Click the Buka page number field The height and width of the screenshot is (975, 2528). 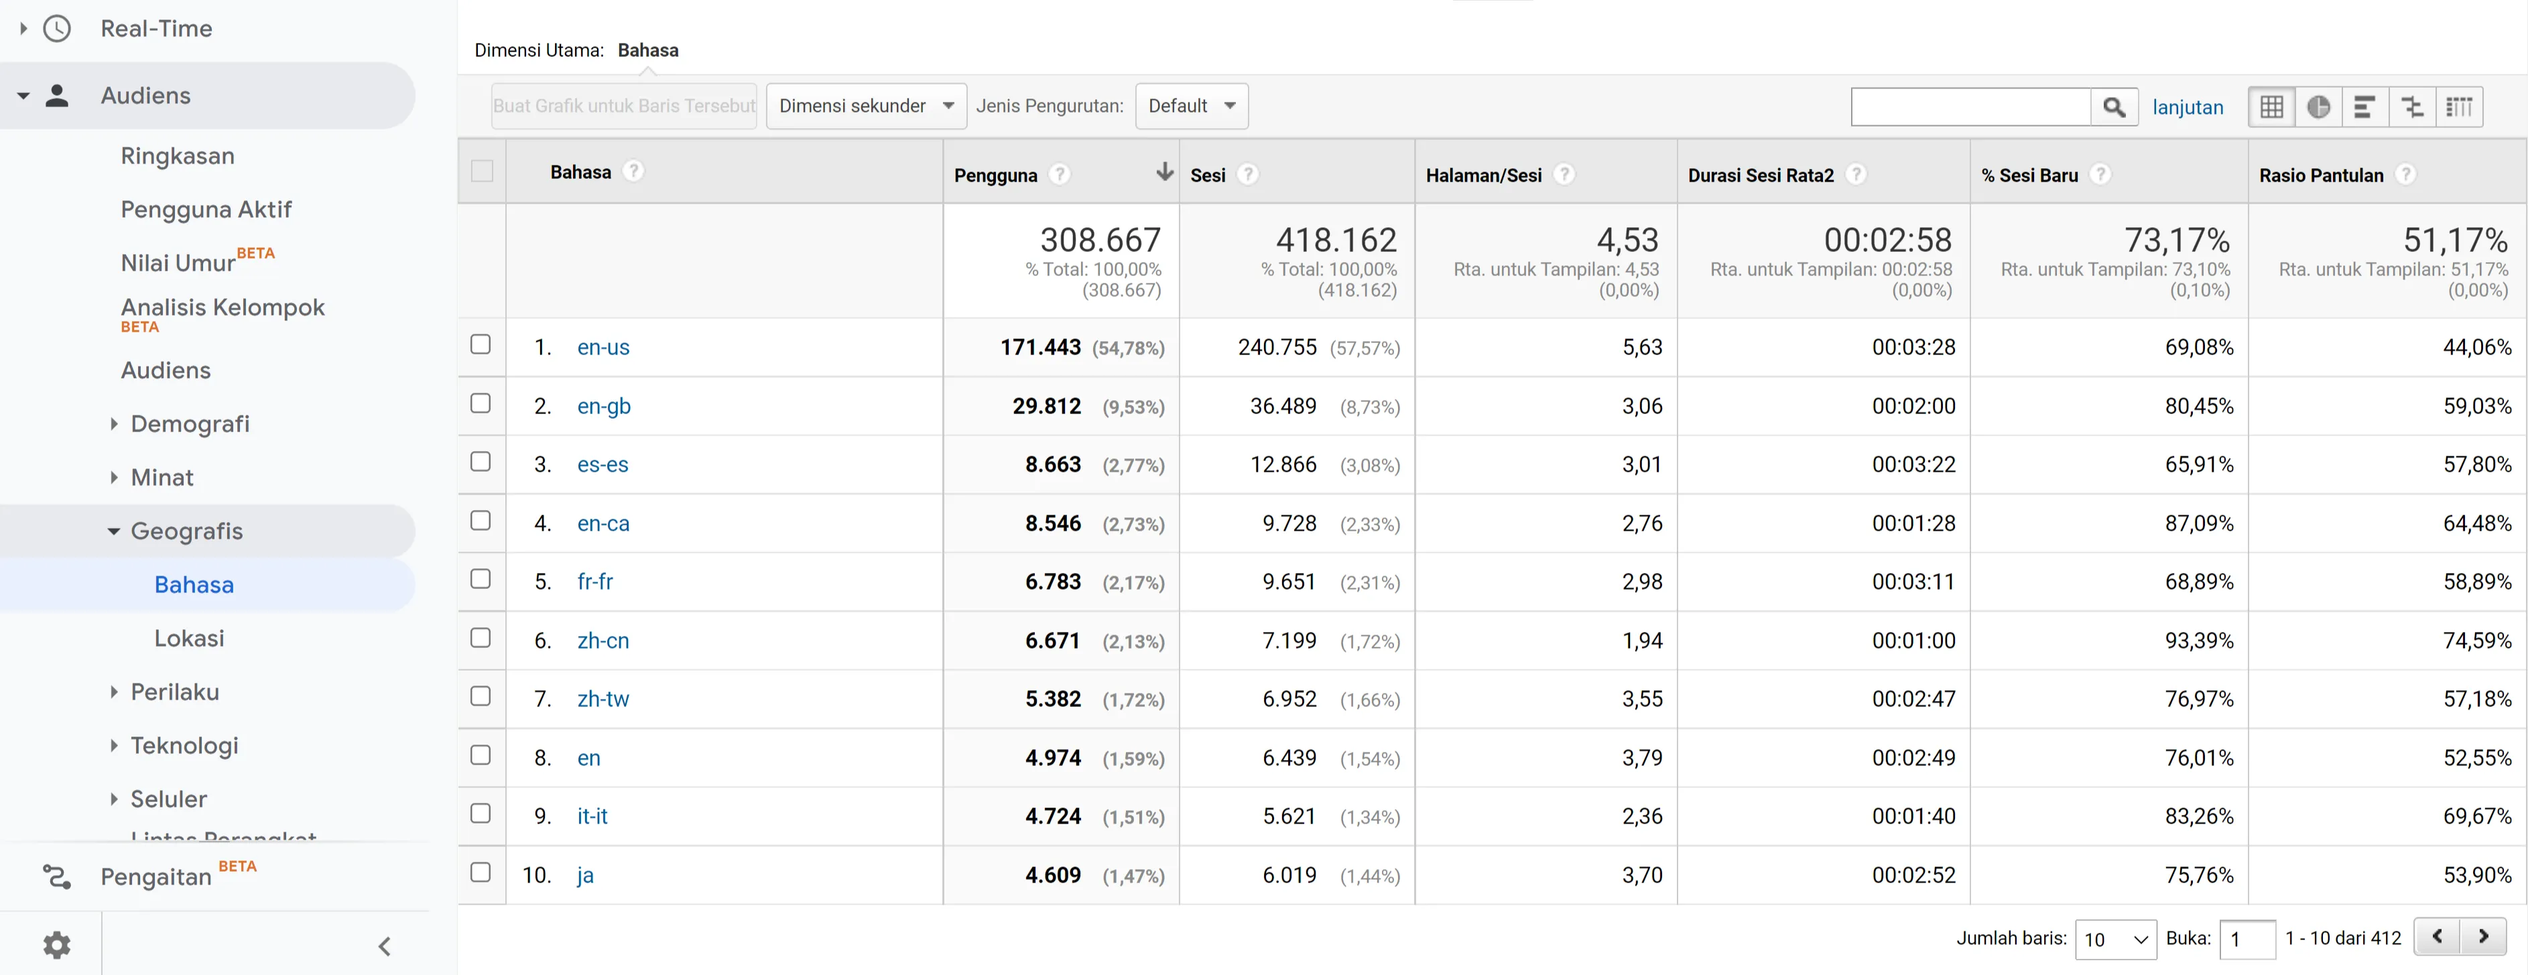(x=2247, y=939)
